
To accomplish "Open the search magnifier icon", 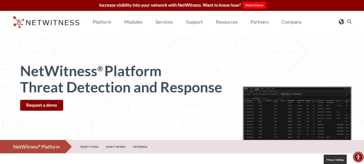I will point(349,22).
